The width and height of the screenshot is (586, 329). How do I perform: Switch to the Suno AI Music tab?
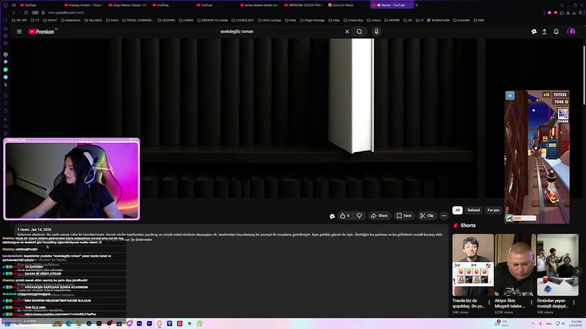click(x=347, y=5)
